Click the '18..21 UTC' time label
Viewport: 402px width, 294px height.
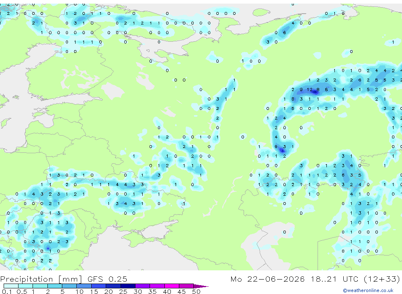(334, 279)
